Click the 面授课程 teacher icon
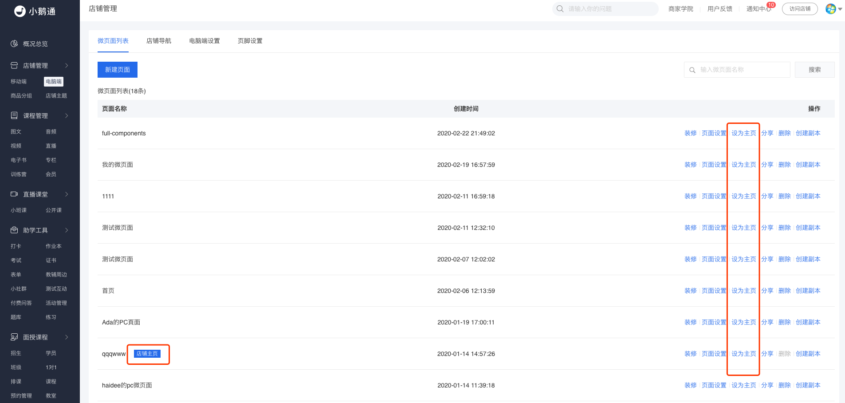 (14, 337)
